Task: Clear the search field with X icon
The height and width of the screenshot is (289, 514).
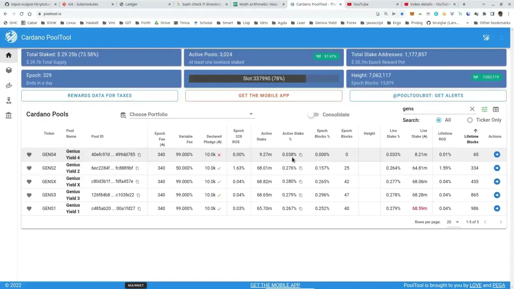Action: [472, 109]
